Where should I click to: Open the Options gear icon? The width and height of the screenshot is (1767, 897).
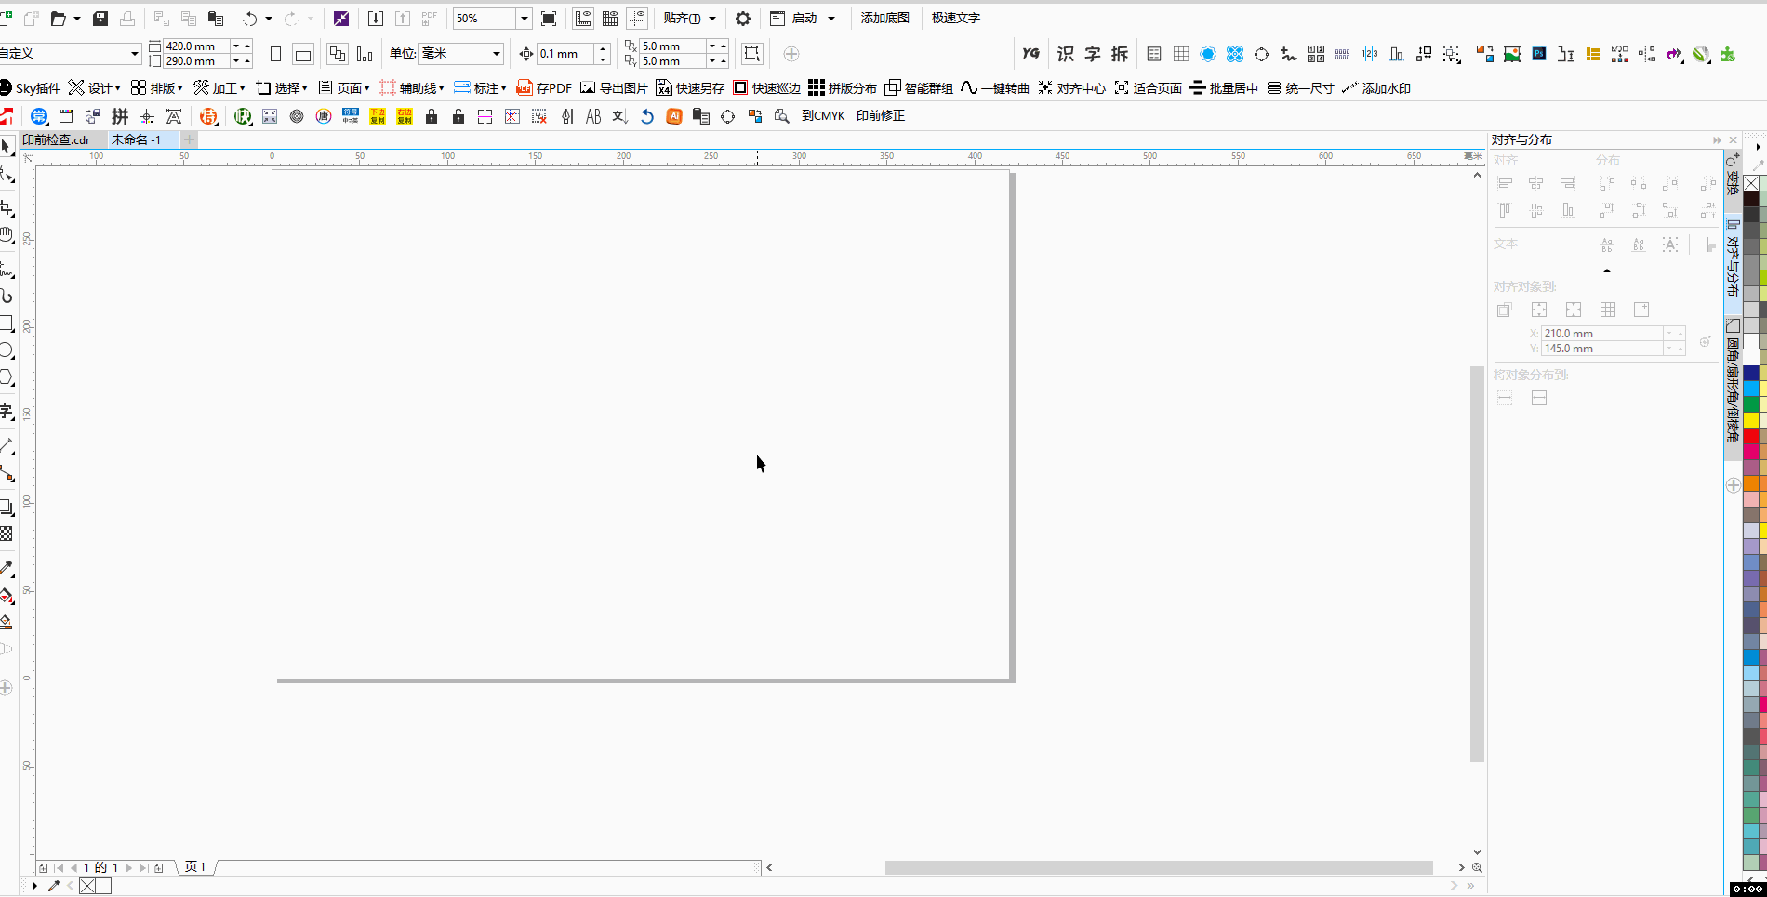pyautogui.click(x=743, y=19)
